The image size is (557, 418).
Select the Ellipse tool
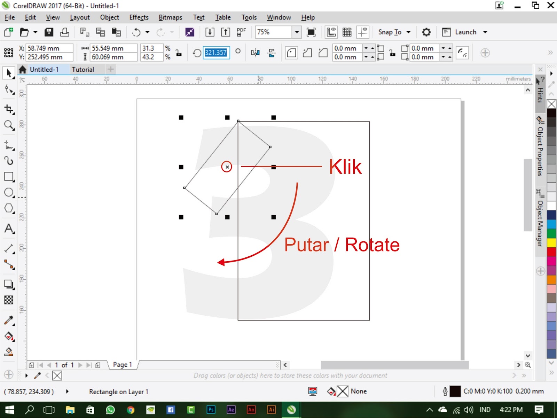click(x=9, y=192)
